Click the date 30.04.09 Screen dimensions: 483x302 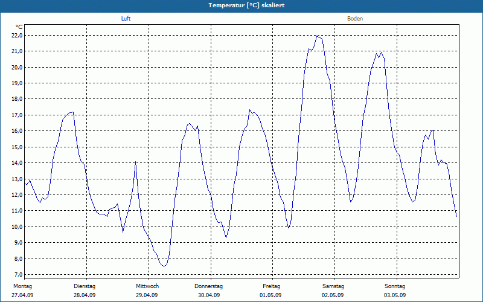coord(209,295)
